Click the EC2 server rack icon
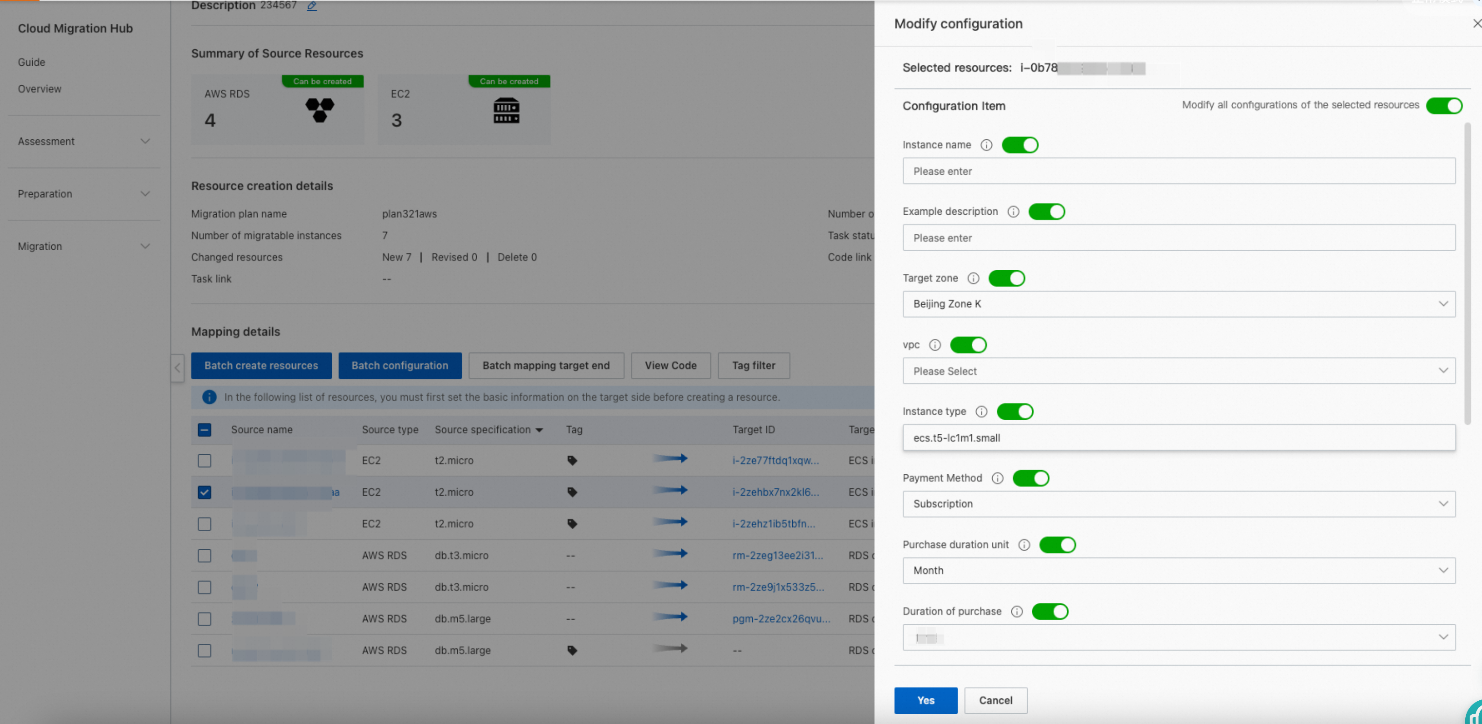Viewport: 1482px width, 724px height. pos(506,110)
